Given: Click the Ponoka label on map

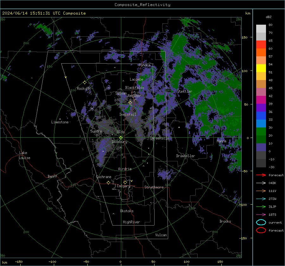Looking at the screenshot, I should click(144, 65).
